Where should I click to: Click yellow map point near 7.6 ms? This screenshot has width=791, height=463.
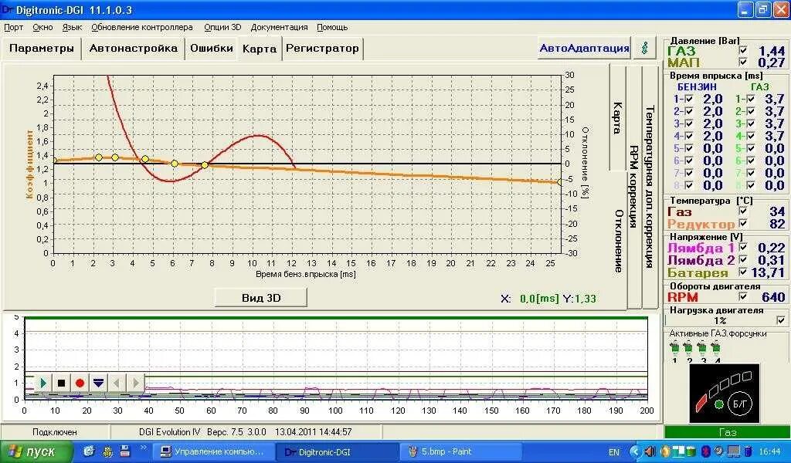point(205,164)
